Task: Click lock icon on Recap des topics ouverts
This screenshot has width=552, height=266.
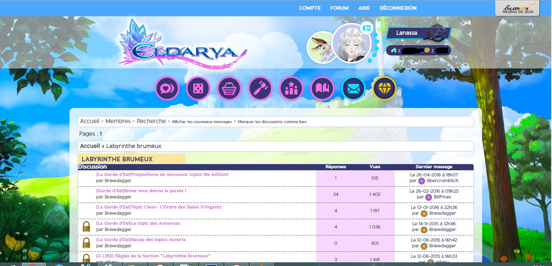Action: coord(86,243)
